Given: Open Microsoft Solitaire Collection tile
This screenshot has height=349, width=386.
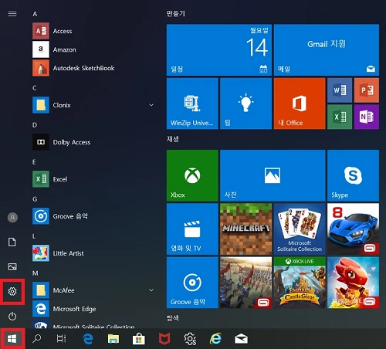Looking at the screenshot, I should [x=300, y=229].
